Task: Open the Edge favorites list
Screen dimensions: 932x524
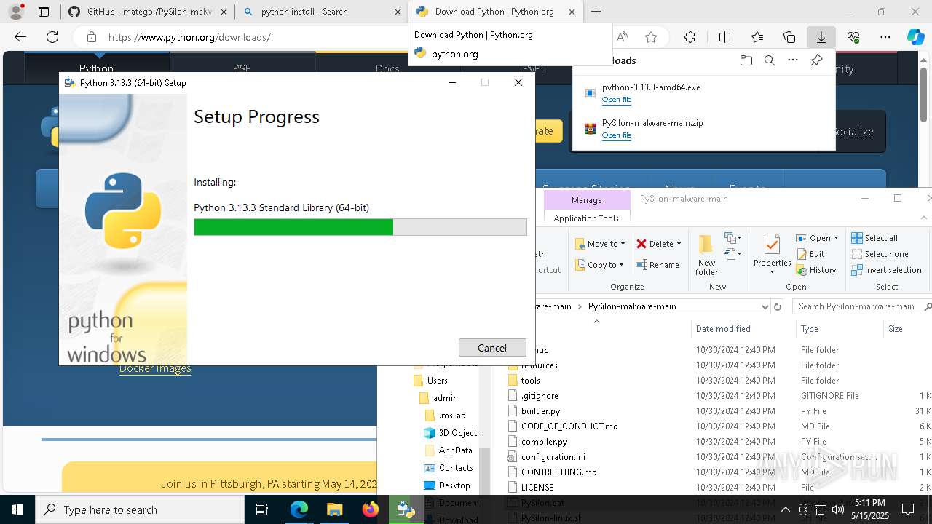Action: pyautogui.click(x=757, y=37)
